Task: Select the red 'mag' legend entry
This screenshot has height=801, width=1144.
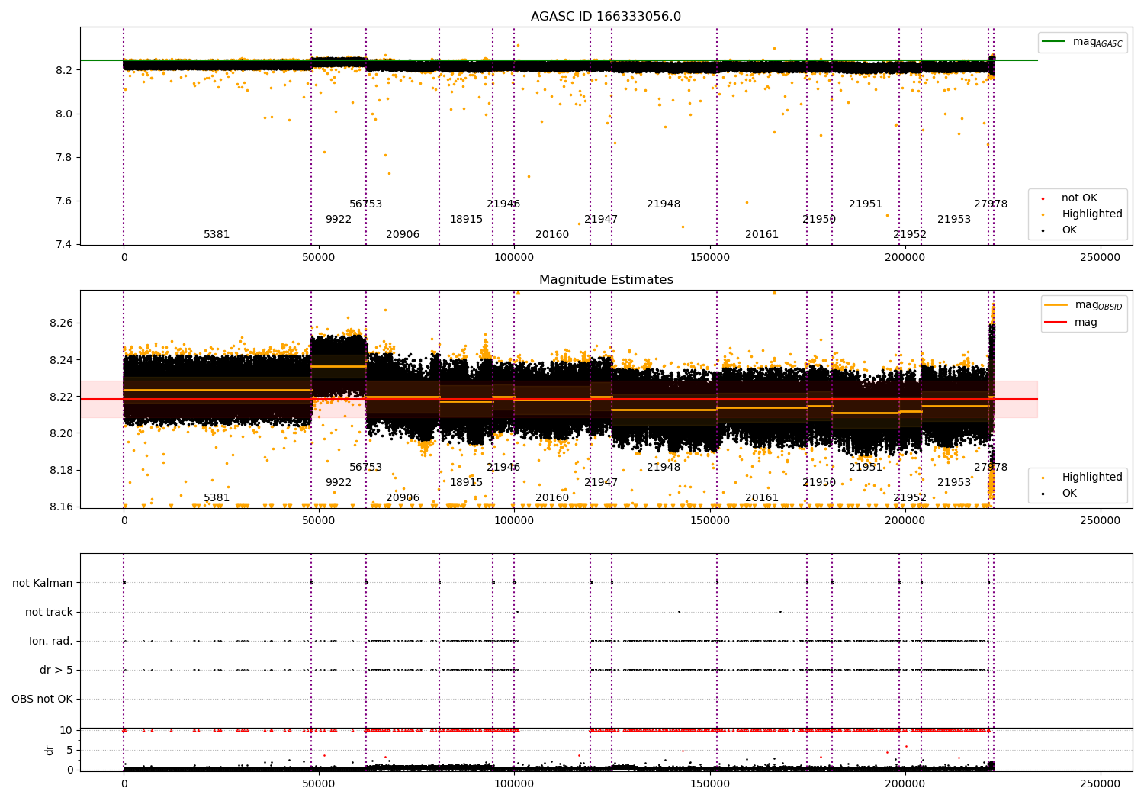Action: tap(1070, 322)
